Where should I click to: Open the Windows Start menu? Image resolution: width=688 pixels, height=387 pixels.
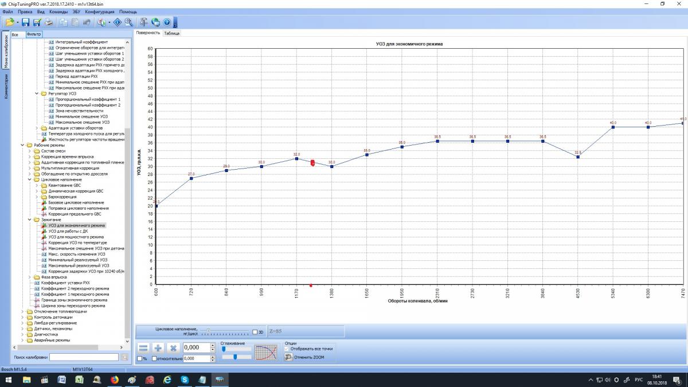tap(9, 380)
